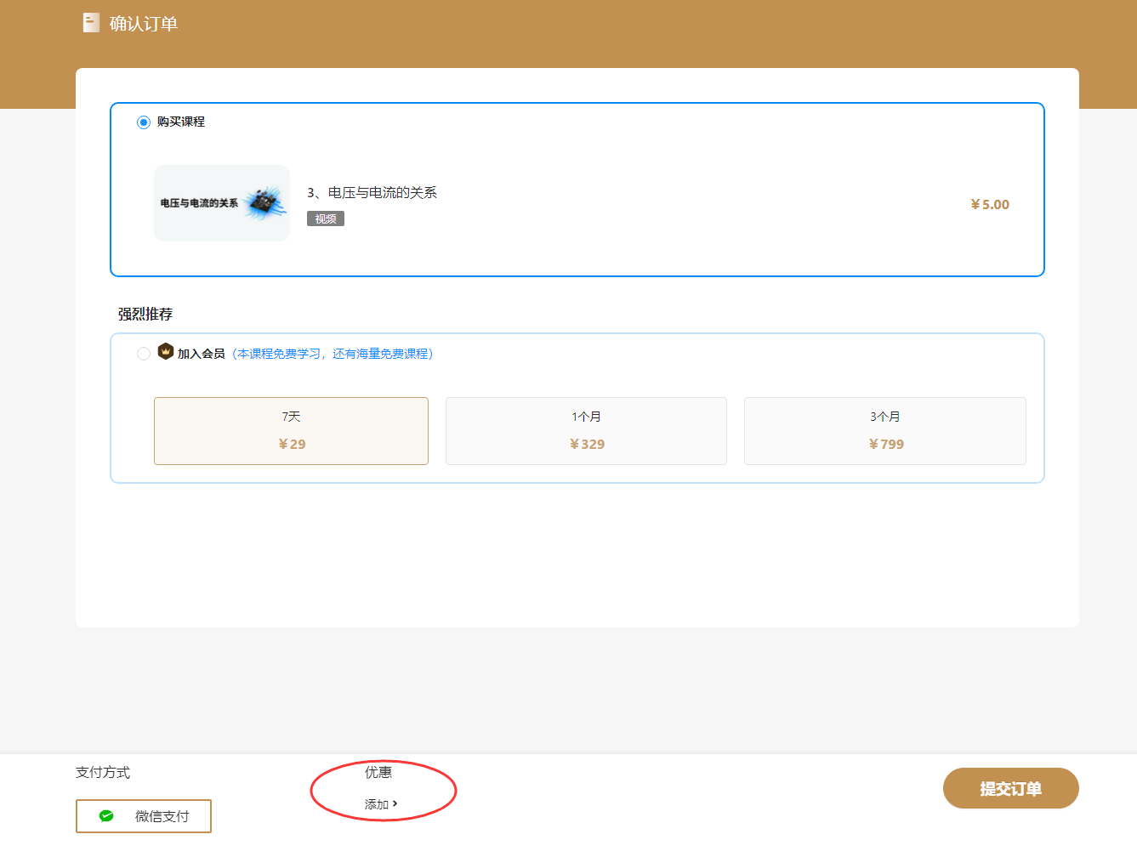Image resolution: width=1137 pixels, height=857 pixels.
Task: Click 添加 to add a coupon
Action: click(377, 804)
